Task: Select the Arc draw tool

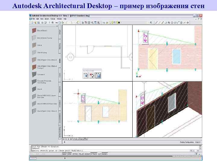Action: 178,22
